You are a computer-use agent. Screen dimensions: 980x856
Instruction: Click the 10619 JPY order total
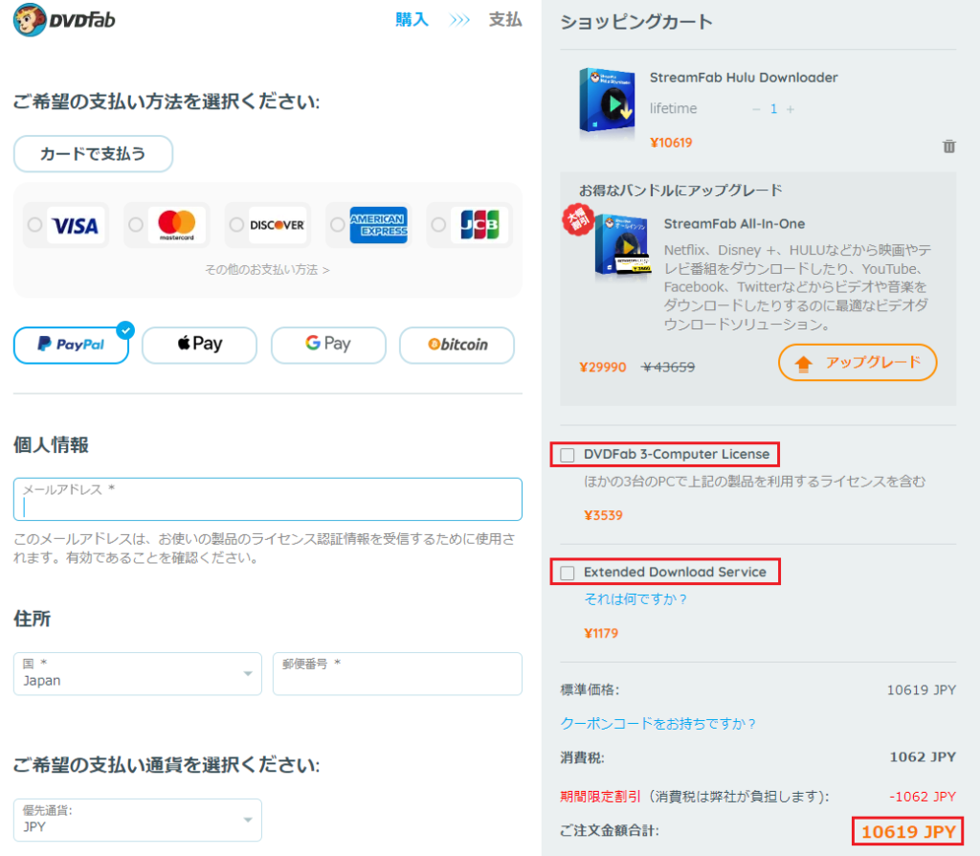pos(908,832)
